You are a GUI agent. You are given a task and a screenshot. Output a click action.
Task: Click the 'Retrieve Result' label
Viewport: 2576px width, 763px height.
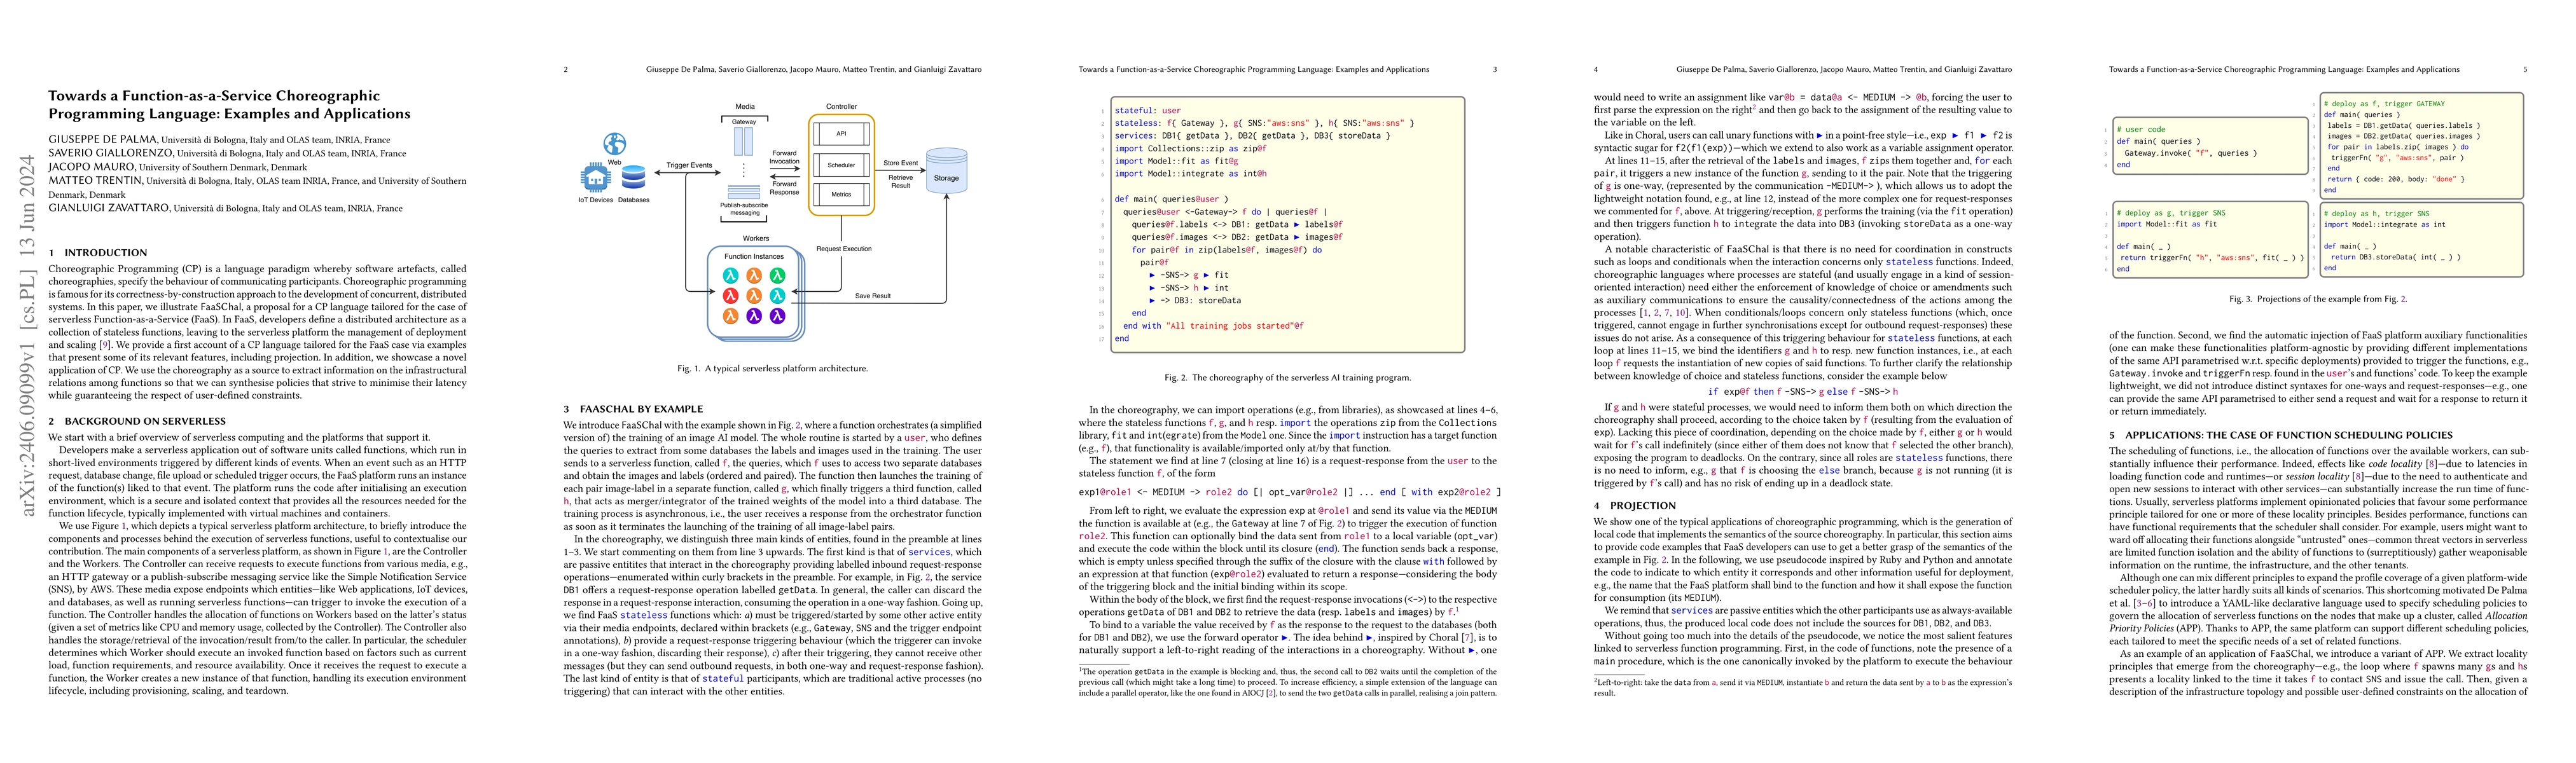[x=901, y=182]
